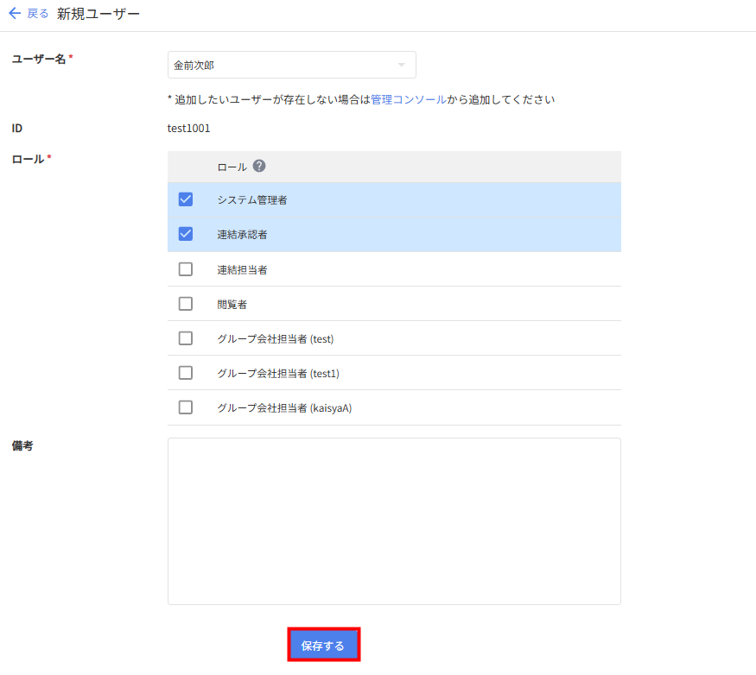Uncheck the システム管理者 checkbox

coord(186,199)
